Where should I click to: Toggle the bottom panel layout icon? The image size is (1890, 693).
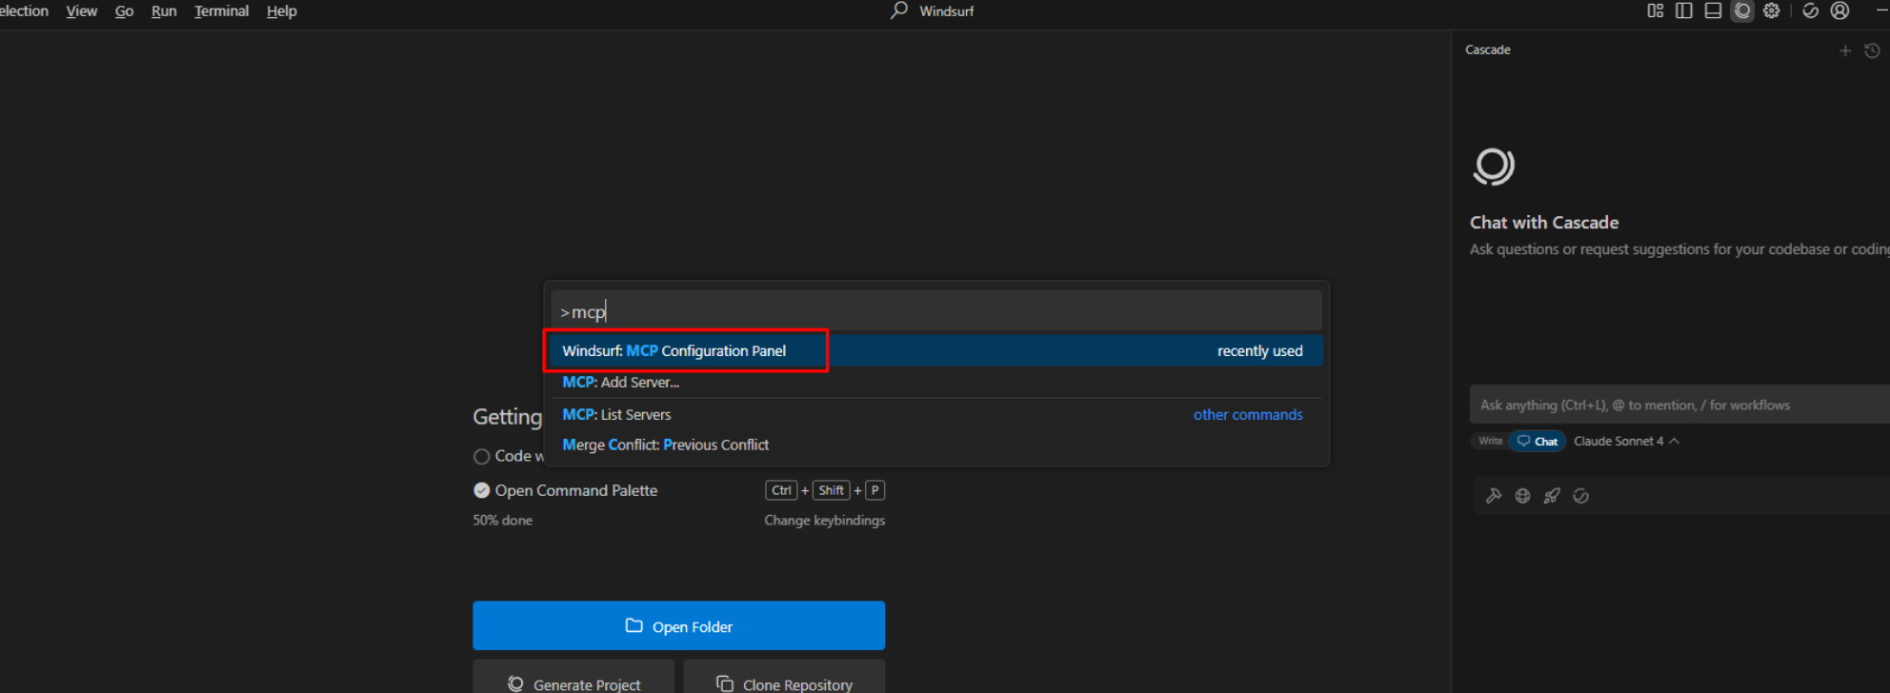pos(1713,10)
